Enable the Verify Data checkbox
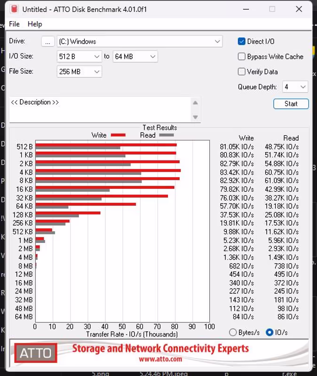Viewport: 317px width, 376px height. pyautogui.click(x=241, y=72)
